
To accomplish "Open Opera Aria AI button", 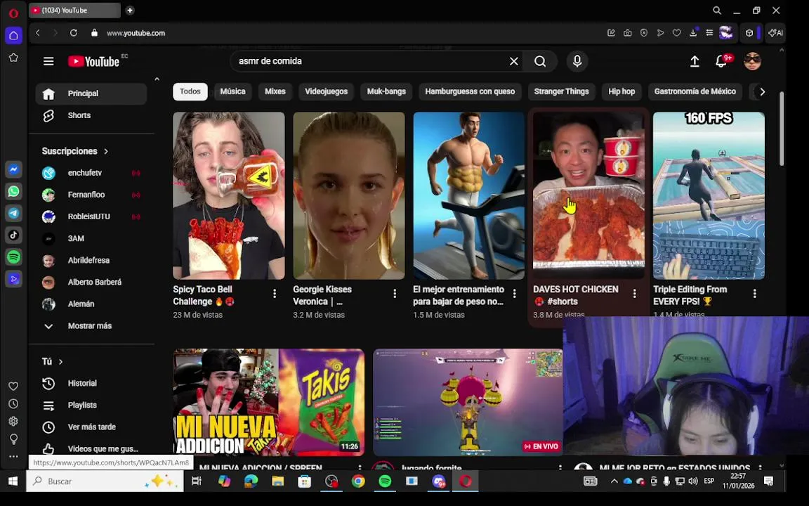I will (775, 33).
